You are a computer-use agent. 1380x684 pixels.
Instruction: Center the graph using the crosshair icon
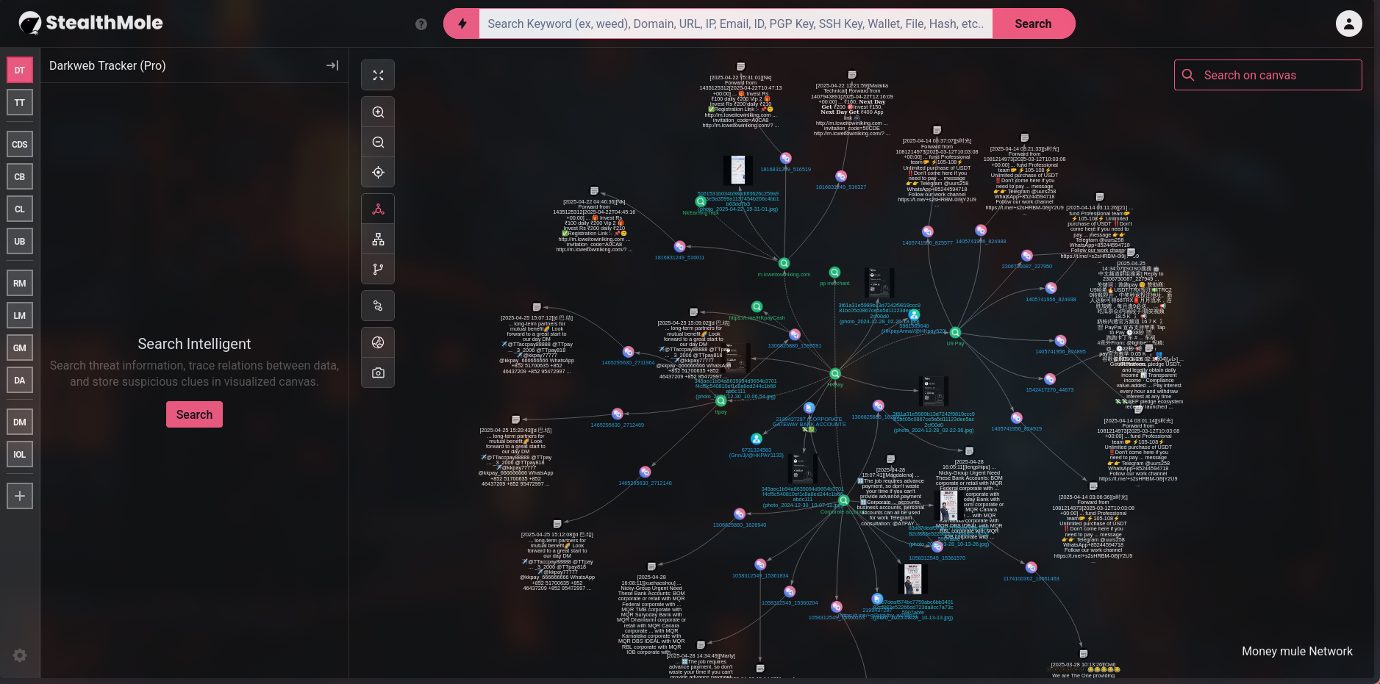click(378, 172)
